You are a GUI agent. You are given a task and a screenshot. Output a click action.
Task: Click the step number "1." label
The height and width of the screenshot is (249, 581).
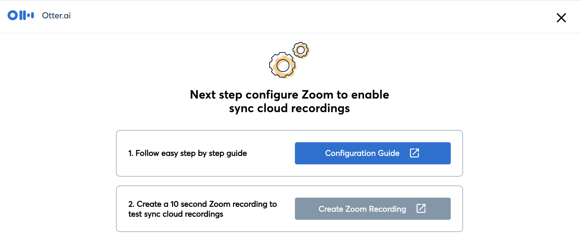pyautogui.click(x=131, y=153)
